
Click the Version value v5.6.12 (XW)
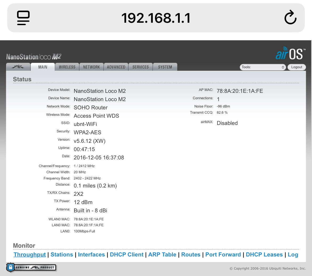[90, 141]
